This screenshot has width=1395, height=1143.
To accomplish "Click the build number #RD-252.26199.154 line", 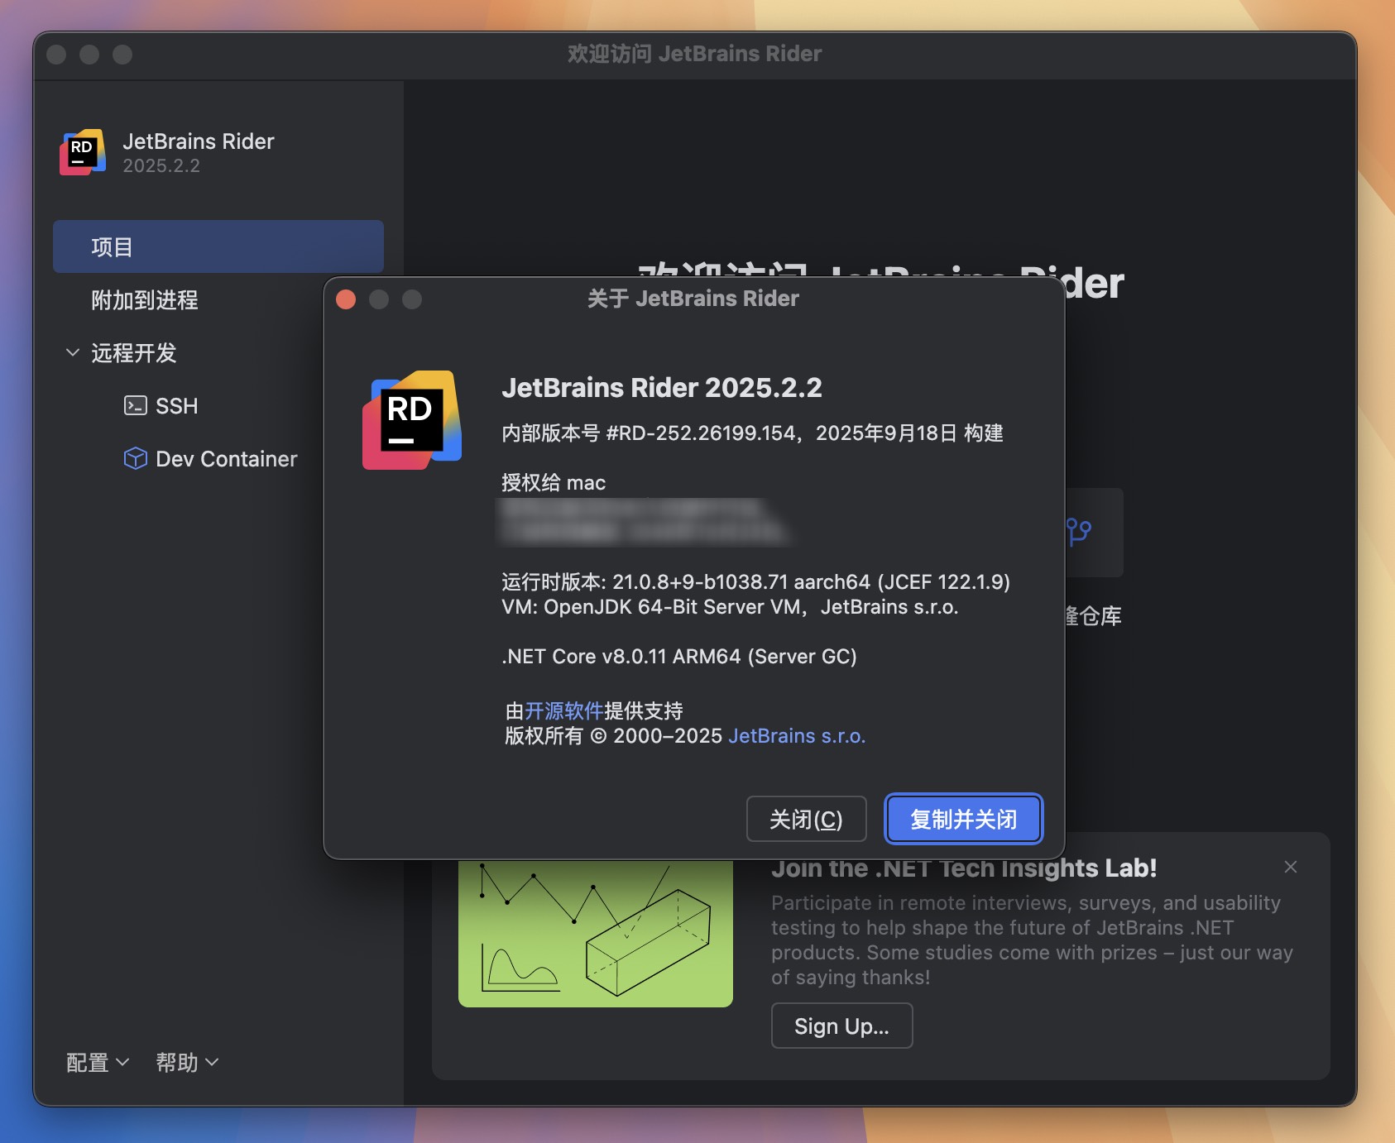I will [752, 433].
